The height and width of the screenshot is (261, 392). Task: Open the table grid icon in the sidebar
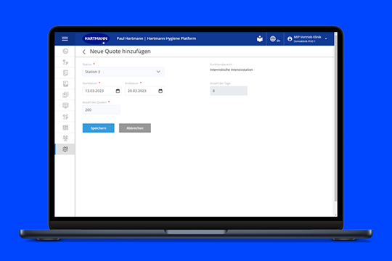tap(65, 128)
